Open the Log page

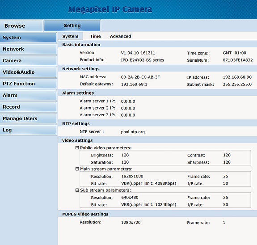[28, 130]
